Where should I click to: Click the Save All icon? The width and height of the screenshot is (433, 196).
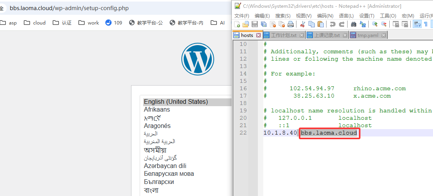264,24
